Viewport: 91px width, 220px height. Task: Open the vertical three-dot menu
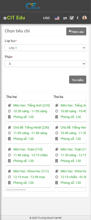coord(78,18)
